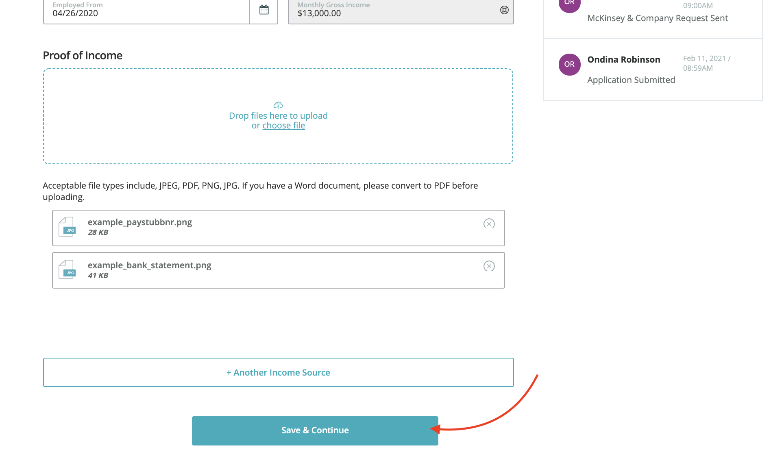Viewport: 784px width, 465px height.
Task: Click the paystub JPG file icon
Action: (68, 227)
